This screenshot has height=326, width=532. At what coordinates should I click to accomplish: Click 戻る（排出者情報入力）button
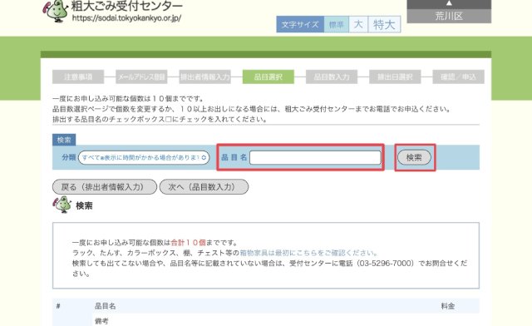pyautogui.click(x=105, y=187)
